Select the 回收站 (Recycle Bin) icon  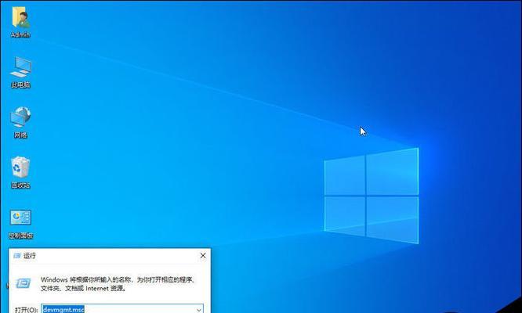[x=20, y=167]
